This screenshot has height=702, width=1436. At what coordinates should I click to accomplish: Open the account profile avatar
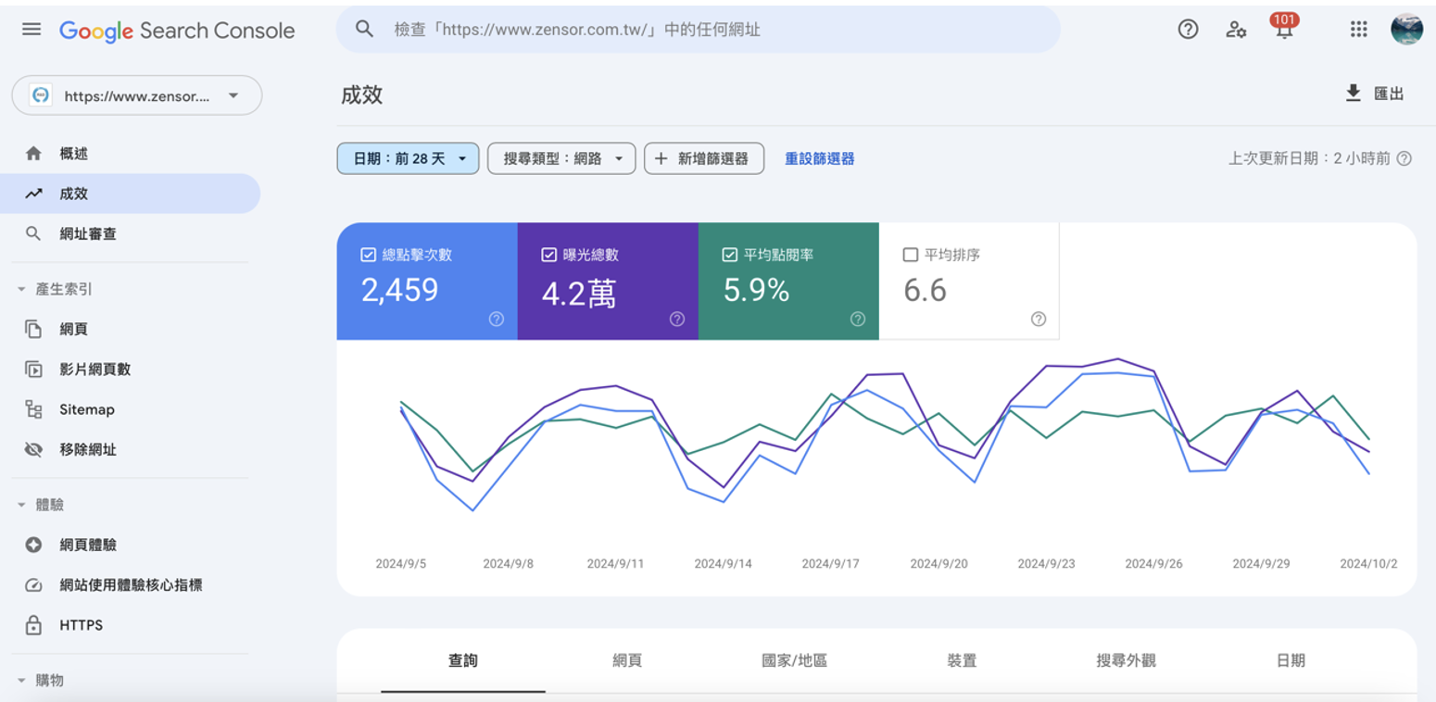point(1406,30)
